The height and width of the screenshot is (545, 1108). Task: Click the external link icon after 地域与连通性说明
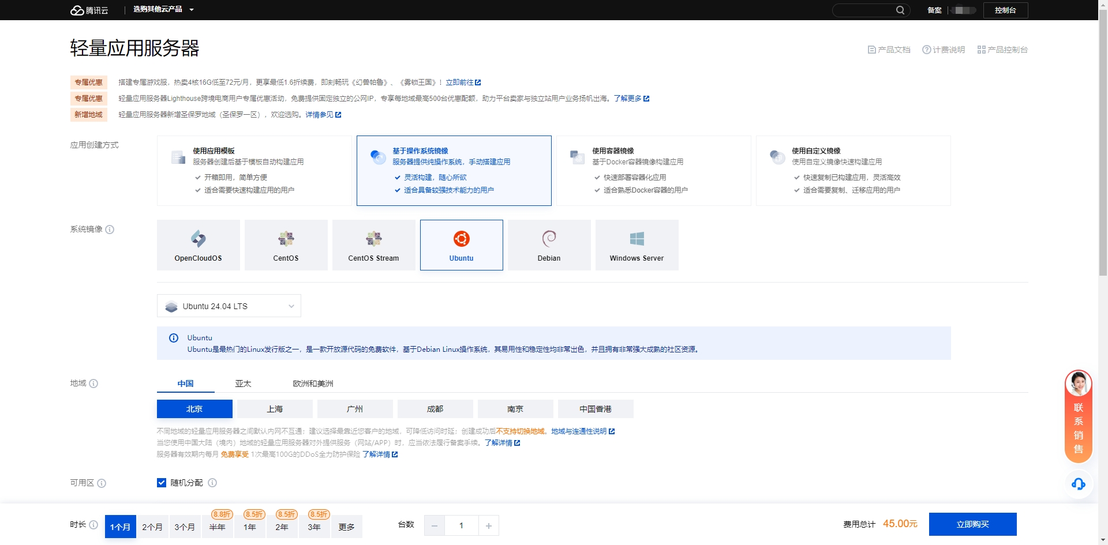click(612, 431)
